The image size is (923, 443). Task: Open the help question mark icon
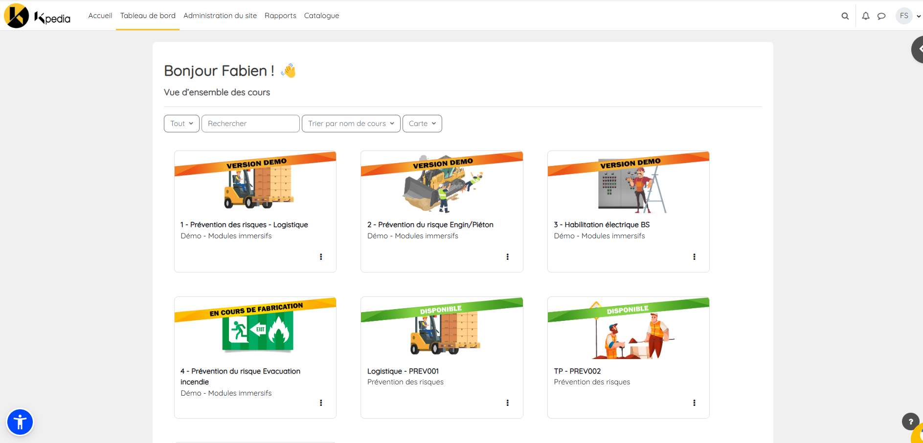(x=910, y=422)
